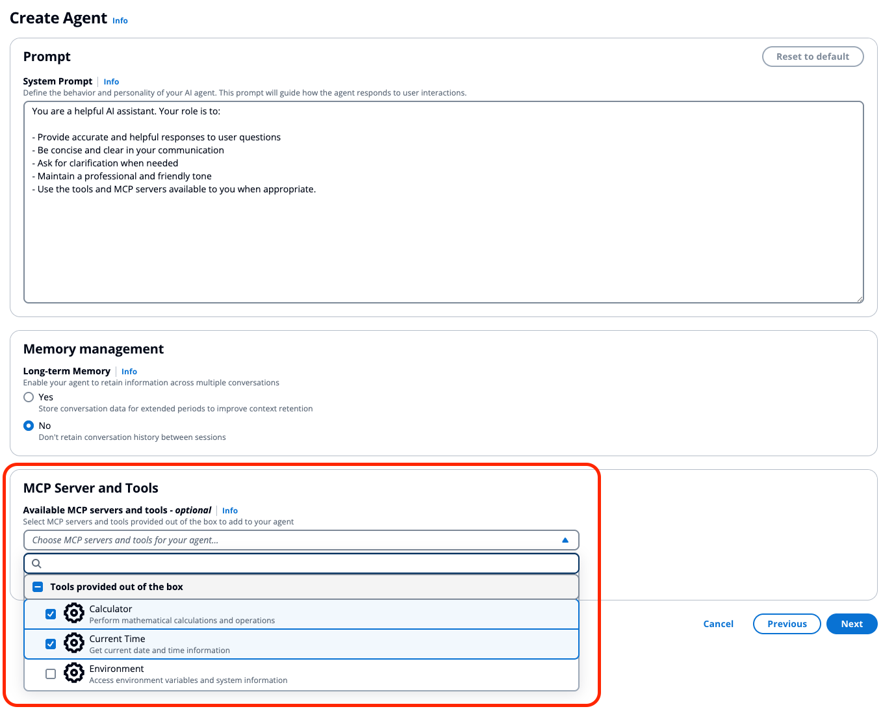
Task: Select No for Long-term Memory
Action: tap(29, 426)
